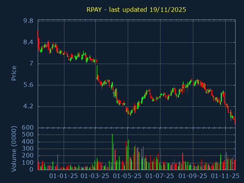Click the 5.6 price axis tick

coord(28,85)
